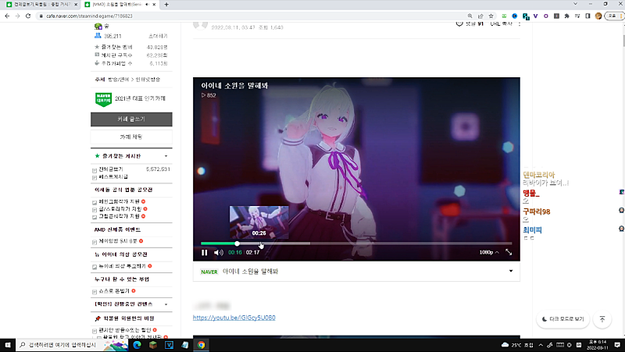Viewport: 625px width, 352px height.
Task: Open the 메인그림작가 지원 board
Action: 120,201
